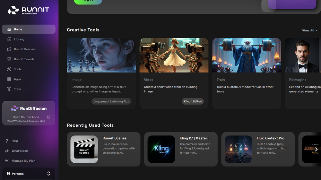The width and height of the screenshot is (321, 180).
Task: Open RunDiffusion Open Source Apps external link
Action: tap(48, 117)
